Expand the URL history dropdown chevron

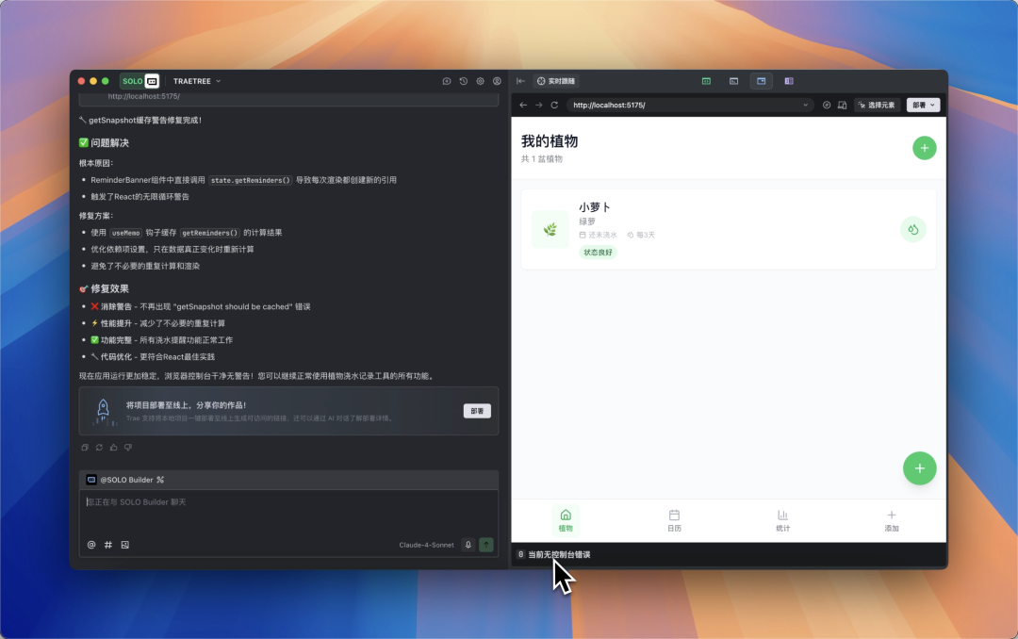click(806, 106)
